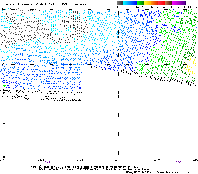
Task: Click the '20150308 descending' date text in title
Action: point(74,4)
